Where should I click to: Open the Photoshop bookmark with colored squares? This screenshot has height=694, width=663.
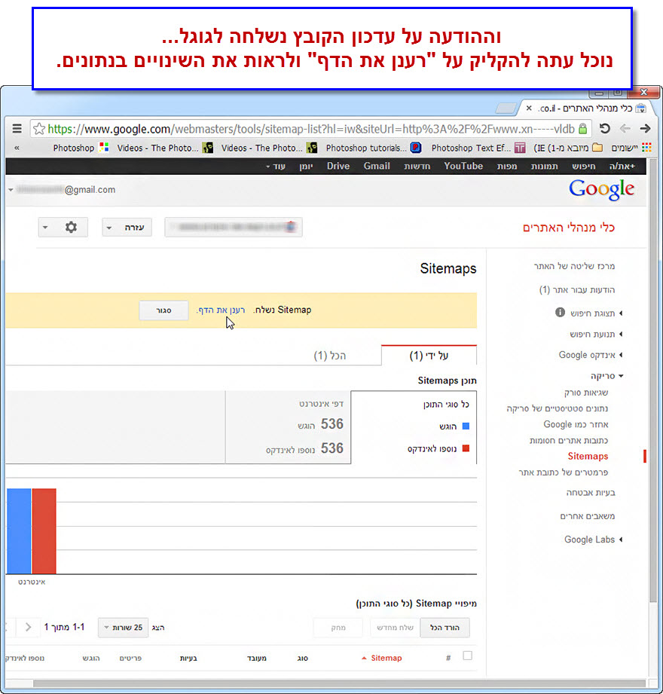(x=81, y=148)
